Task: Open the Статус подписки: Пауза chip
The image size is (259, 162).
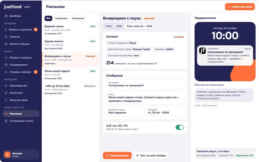Action: 122,43
